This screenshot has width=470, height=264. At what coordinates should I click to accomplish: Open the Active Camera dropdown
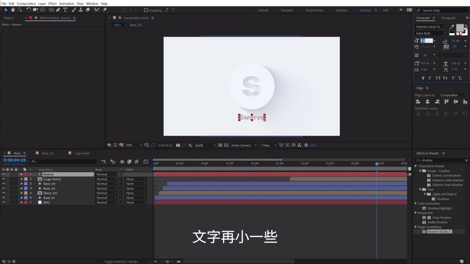point(244,145)
